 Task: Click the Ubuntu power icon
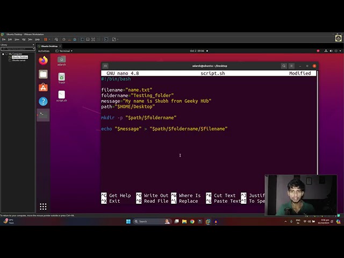(x=336, y=51)
